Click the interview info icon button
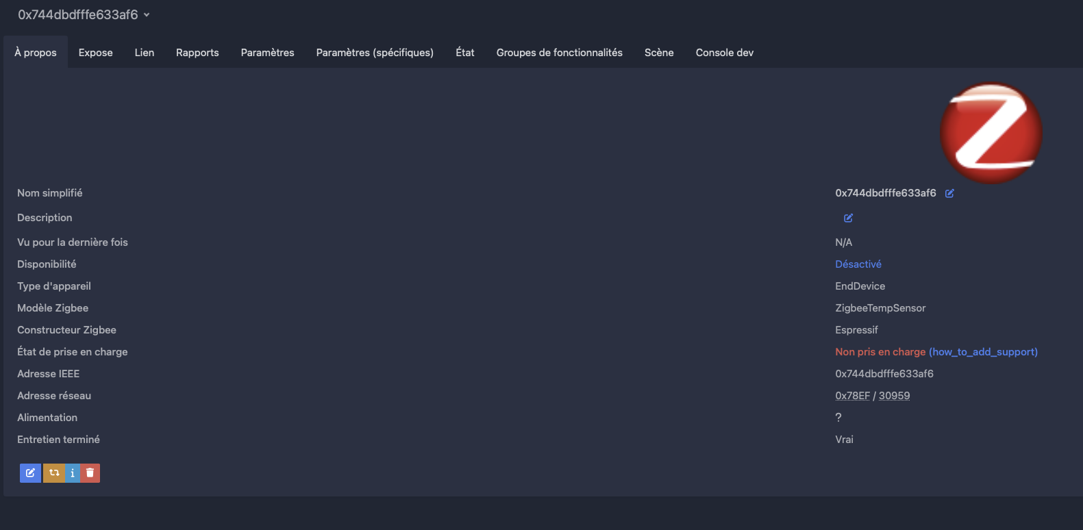The height and width of the screenshot is (530, 1083). pyautogui.click(x=73, y=473)
